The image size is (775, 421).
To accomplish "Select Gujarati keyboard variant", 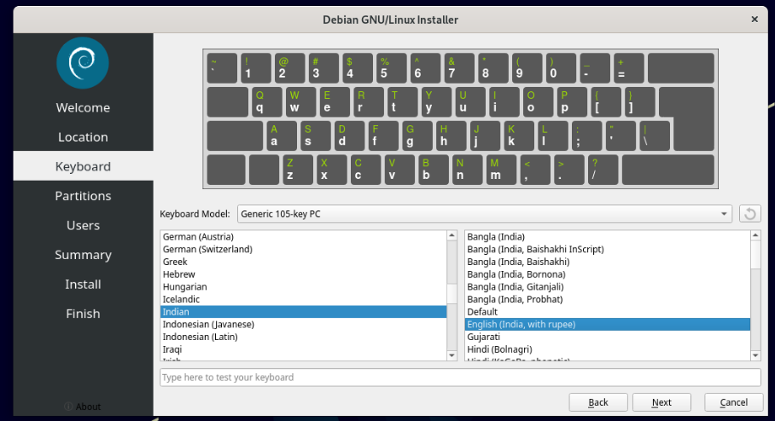I will tap(486, 337).
